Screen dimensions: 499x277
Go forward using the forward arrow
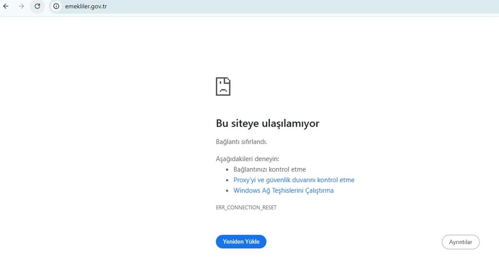(x=21, y=6)
